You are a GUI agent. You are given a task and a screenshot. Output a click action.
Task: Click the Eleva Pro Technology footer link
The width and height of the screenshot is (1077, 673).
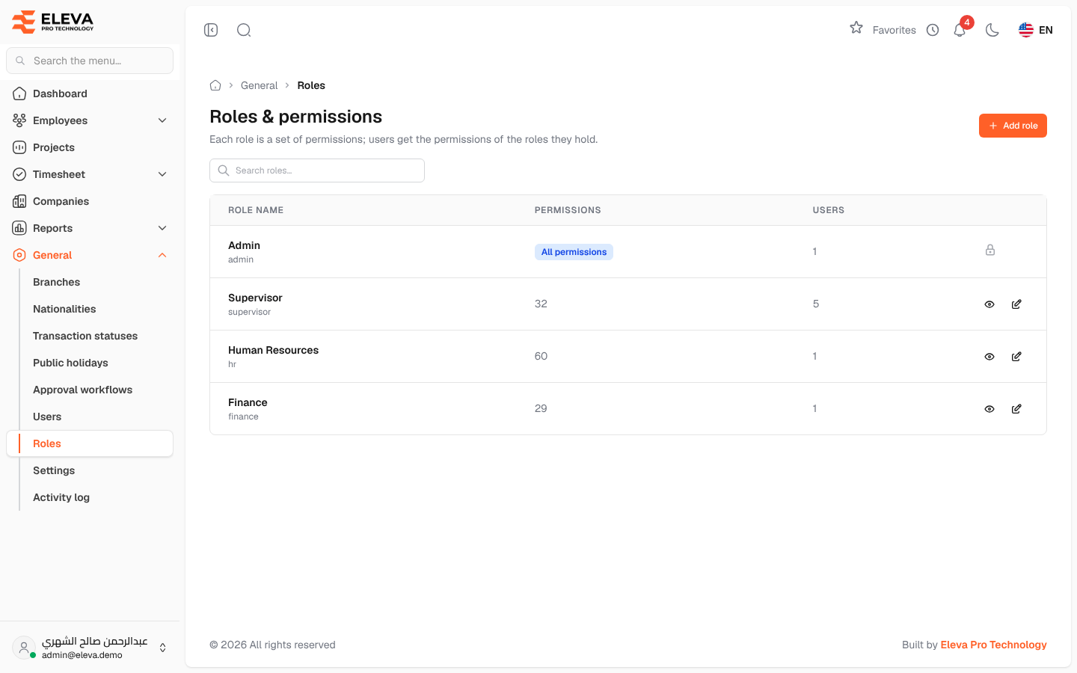(x=993, y=645)
